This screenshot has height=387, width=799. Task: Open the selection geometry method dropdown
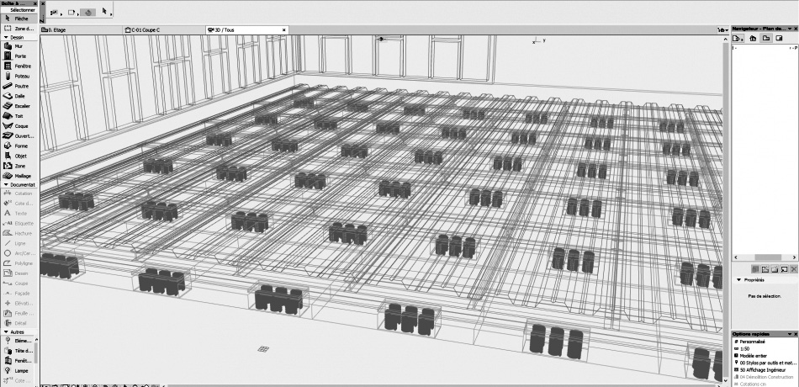tap(55, 12)
